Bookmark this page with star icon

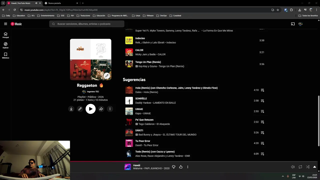tap(278, 10)
